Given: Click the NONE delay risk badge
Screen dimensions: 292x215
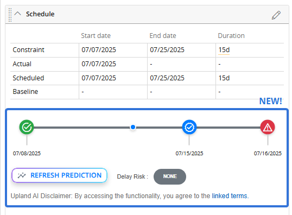Looking at the screenshot, I should (170, 176).
